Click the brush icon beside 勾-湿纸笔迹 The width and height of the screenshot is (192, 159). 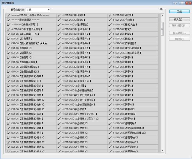point(59,25)
